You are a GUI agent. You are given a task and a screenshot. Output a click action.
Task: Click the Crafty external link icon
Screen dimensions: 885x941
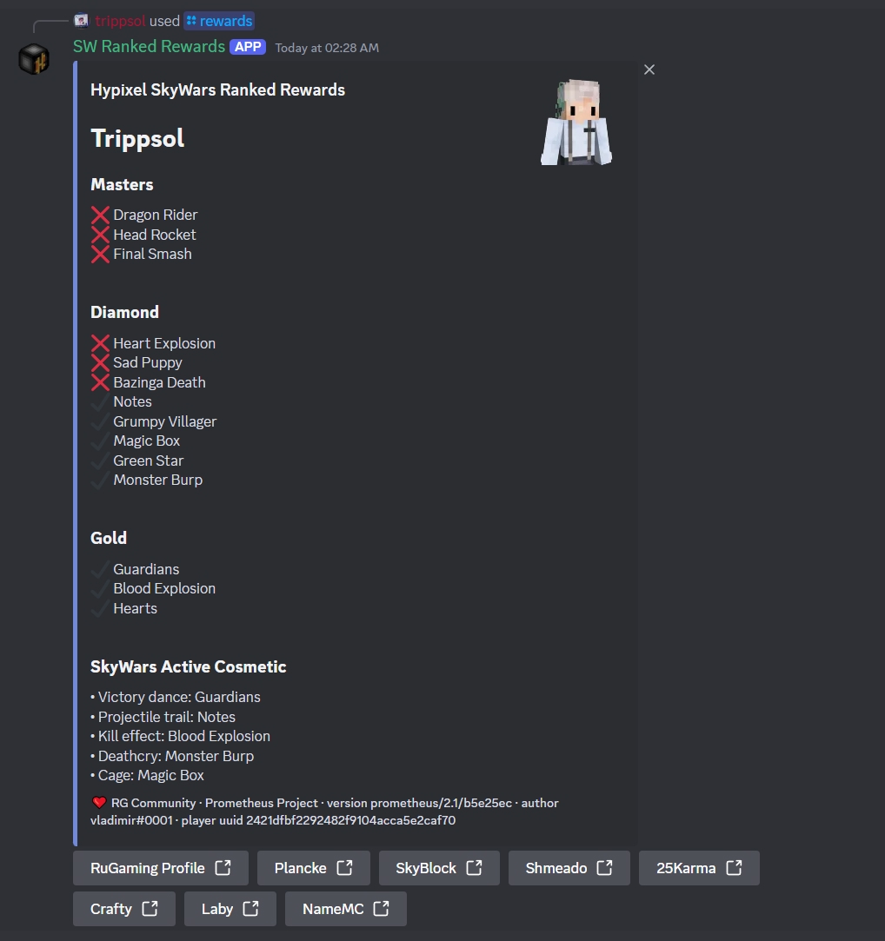[150, 909]
